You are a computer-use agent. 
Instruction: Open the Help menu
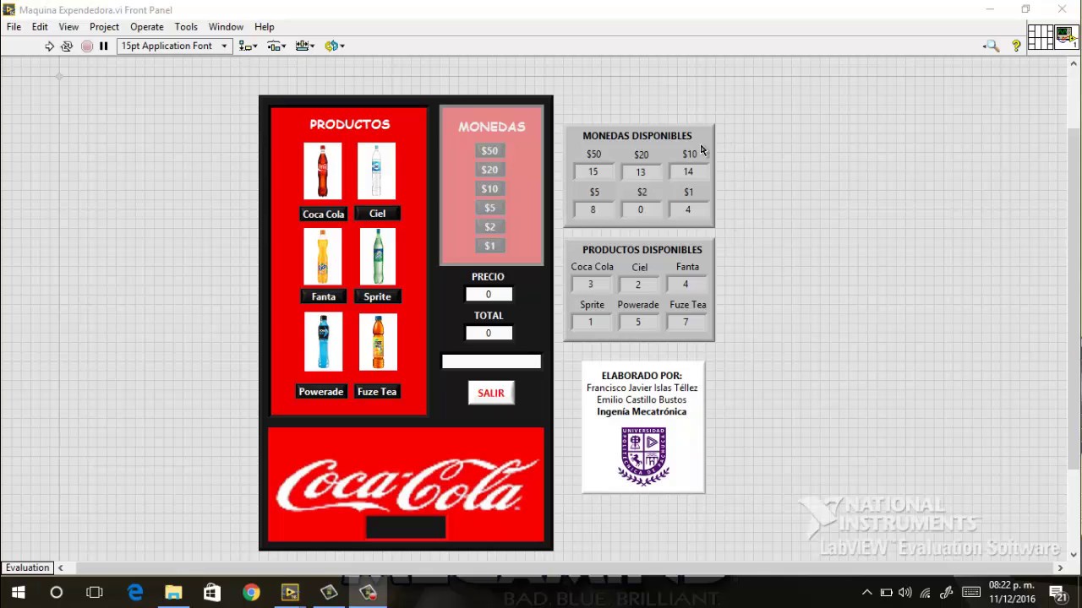tap(264, 27)
